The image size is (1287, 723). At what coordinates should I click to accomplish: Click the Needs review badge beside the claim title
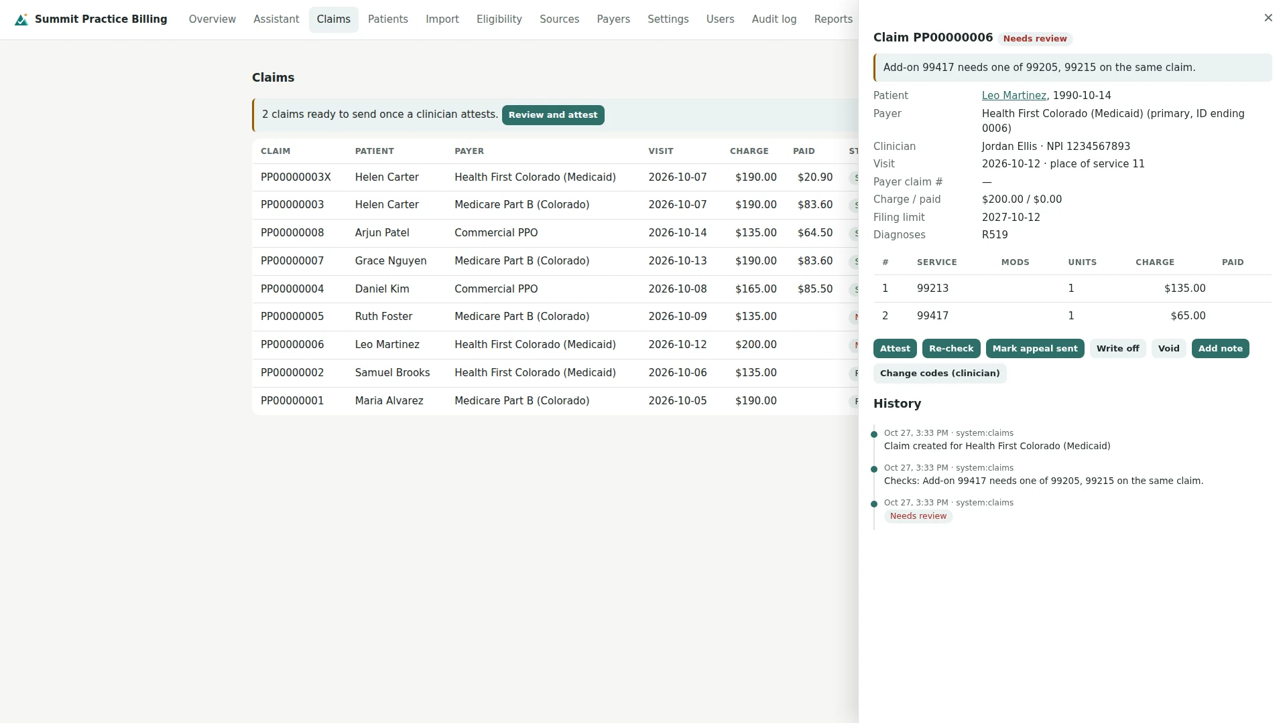[x=1035, y=39]
